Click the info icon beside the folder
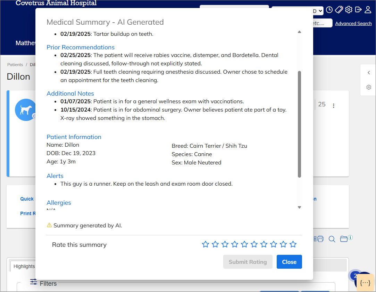This screenshot has width=376, height=292. point(350,237)
